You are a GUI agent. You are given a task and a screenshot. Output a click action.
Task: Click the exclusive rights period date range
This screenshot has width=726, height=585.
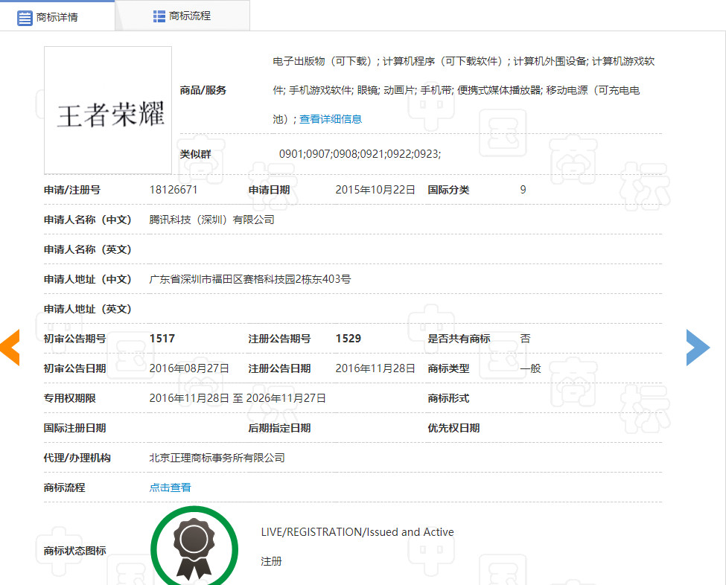238,398
